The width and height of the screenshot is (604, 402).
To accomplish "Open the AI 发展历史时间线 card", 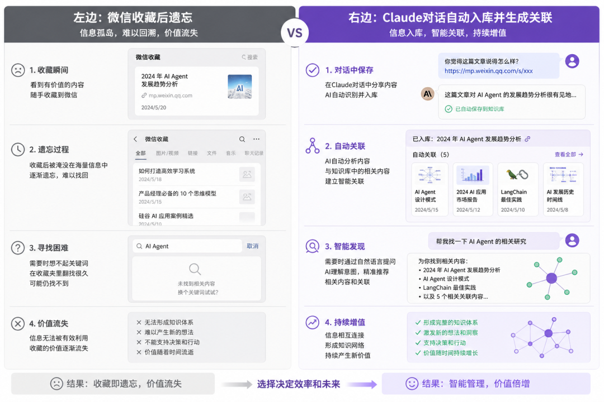I will (563, 189).
